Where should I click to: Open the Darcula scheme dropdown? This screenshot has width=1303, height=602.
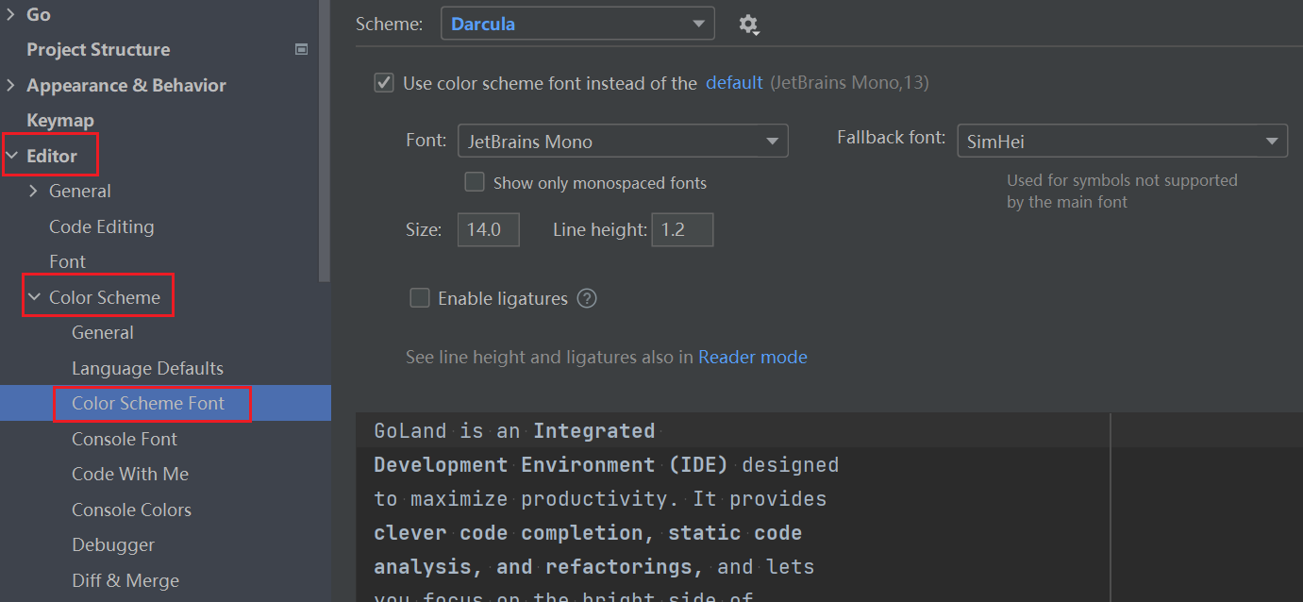pos(697,24)
